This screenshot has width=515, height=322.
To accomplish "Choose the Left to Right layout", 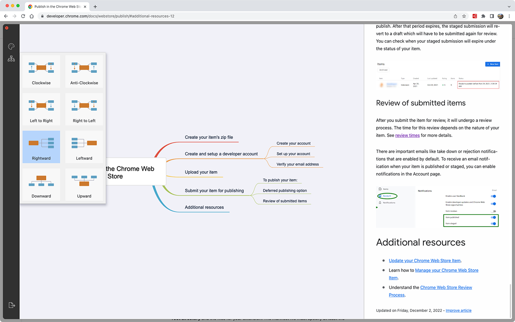I will 41,109.
